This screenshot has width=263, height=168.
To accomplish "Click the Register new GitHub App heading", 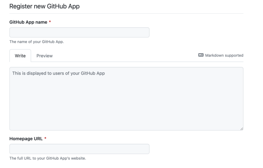I will (44, 6).
